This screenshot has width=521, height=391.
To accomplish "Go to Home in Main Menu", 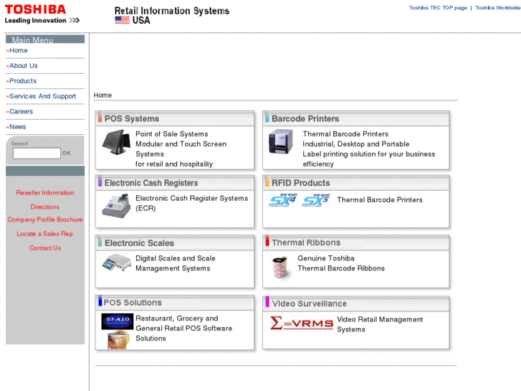I will (x=19, y=51).
